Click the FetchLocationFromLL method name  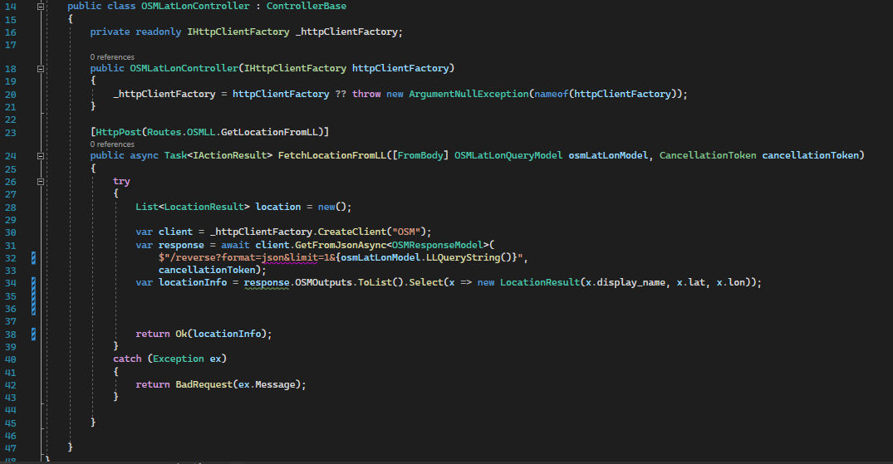coord(332,155)
